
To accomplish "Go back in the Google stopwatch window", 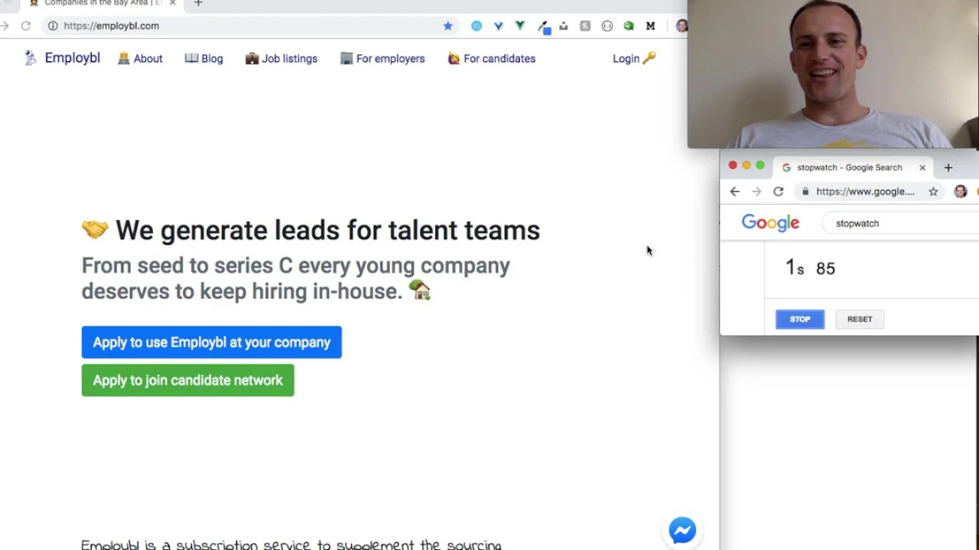I will click(x=735, y=192).
